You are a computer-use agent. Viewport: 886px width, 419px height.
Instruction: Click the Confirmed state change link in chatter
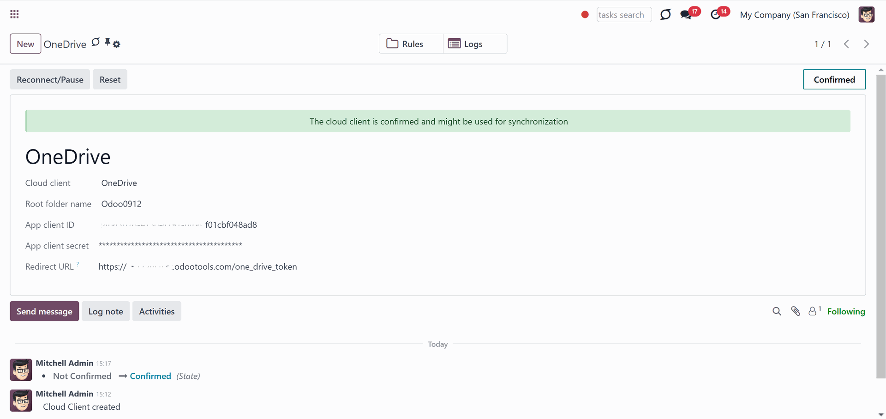[150, 376]
